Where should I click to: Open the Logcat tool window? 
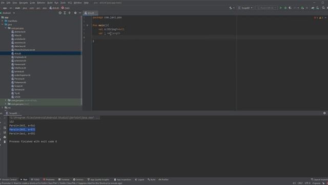139,179
